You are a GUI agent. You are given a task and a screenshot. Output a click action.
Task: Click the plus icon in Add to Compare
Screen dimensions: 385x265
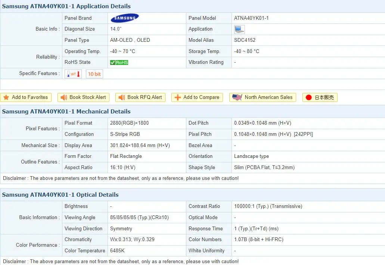tap(177, 97)
